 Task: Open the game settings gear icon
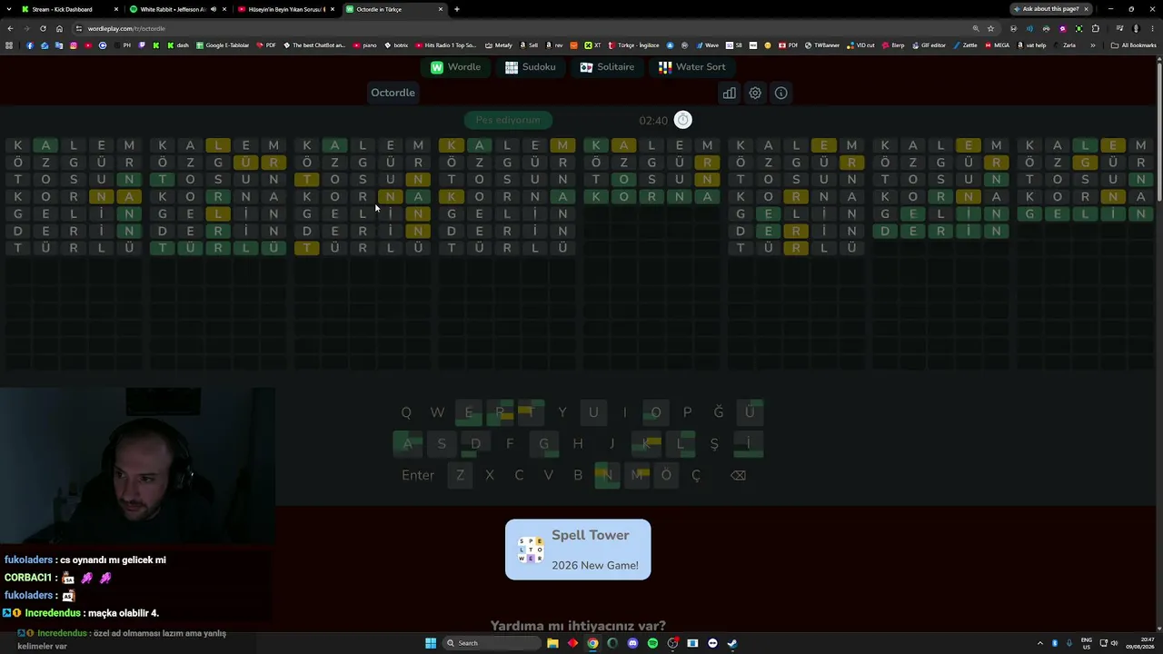pos(755,93)
